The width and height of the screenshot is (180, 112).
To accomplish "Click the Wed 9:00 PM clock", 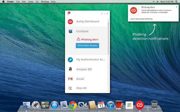I will [167, 2].
